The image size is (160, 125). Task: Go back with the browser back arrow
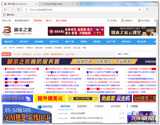tap(5, 10)
